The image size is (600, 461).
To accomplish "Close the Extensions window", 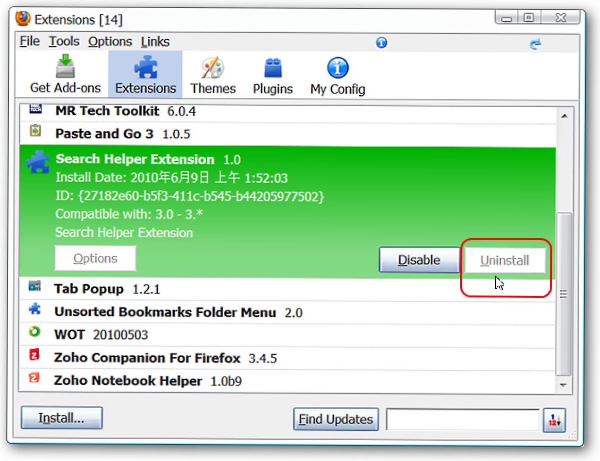I will point(560,17).
